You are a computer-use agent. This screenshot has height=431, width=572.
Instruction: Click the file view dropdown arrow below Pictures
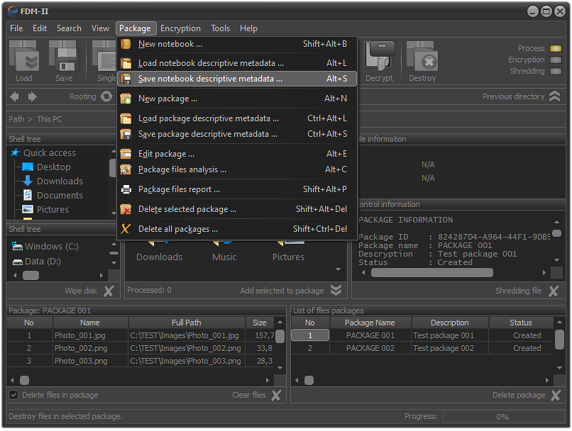tap(339, 269)
